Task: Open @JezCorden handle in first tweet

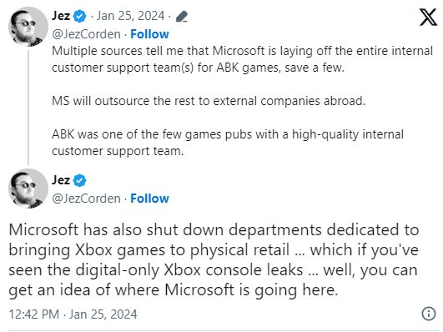Action: [86, 34]
